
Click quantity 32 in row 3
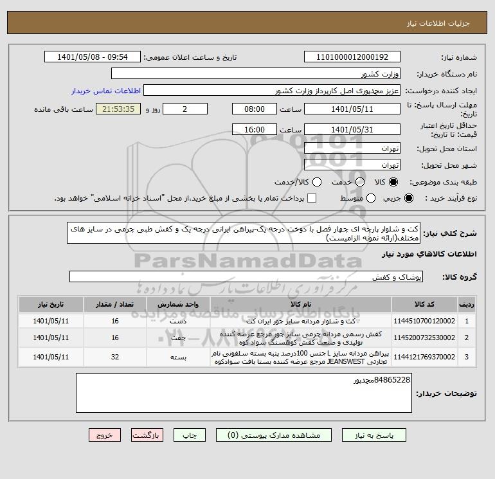pos(115,357)
